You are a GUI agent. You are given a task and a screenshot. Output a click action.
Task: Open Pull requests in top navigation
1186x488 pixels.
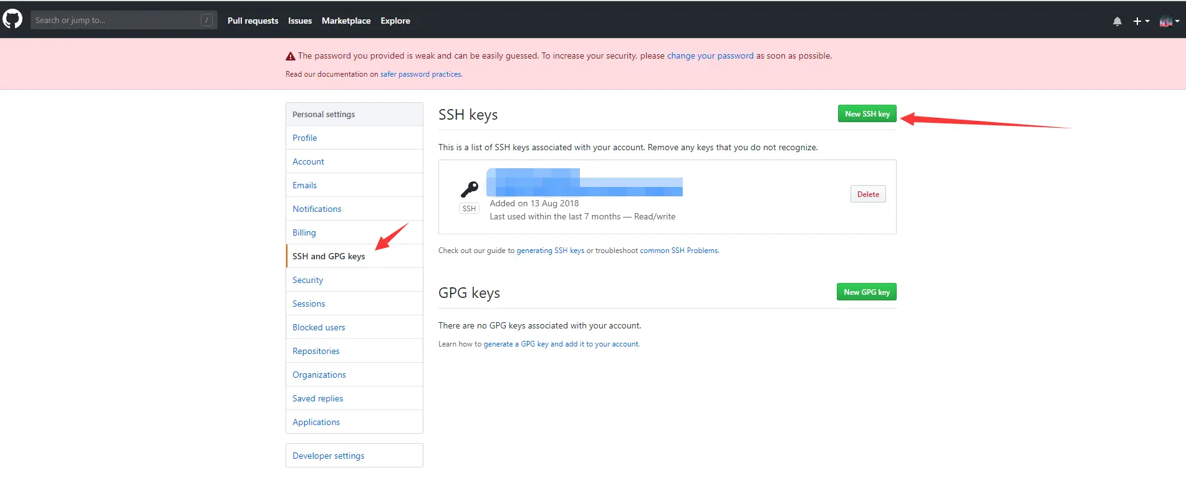[x=253, y=21]
